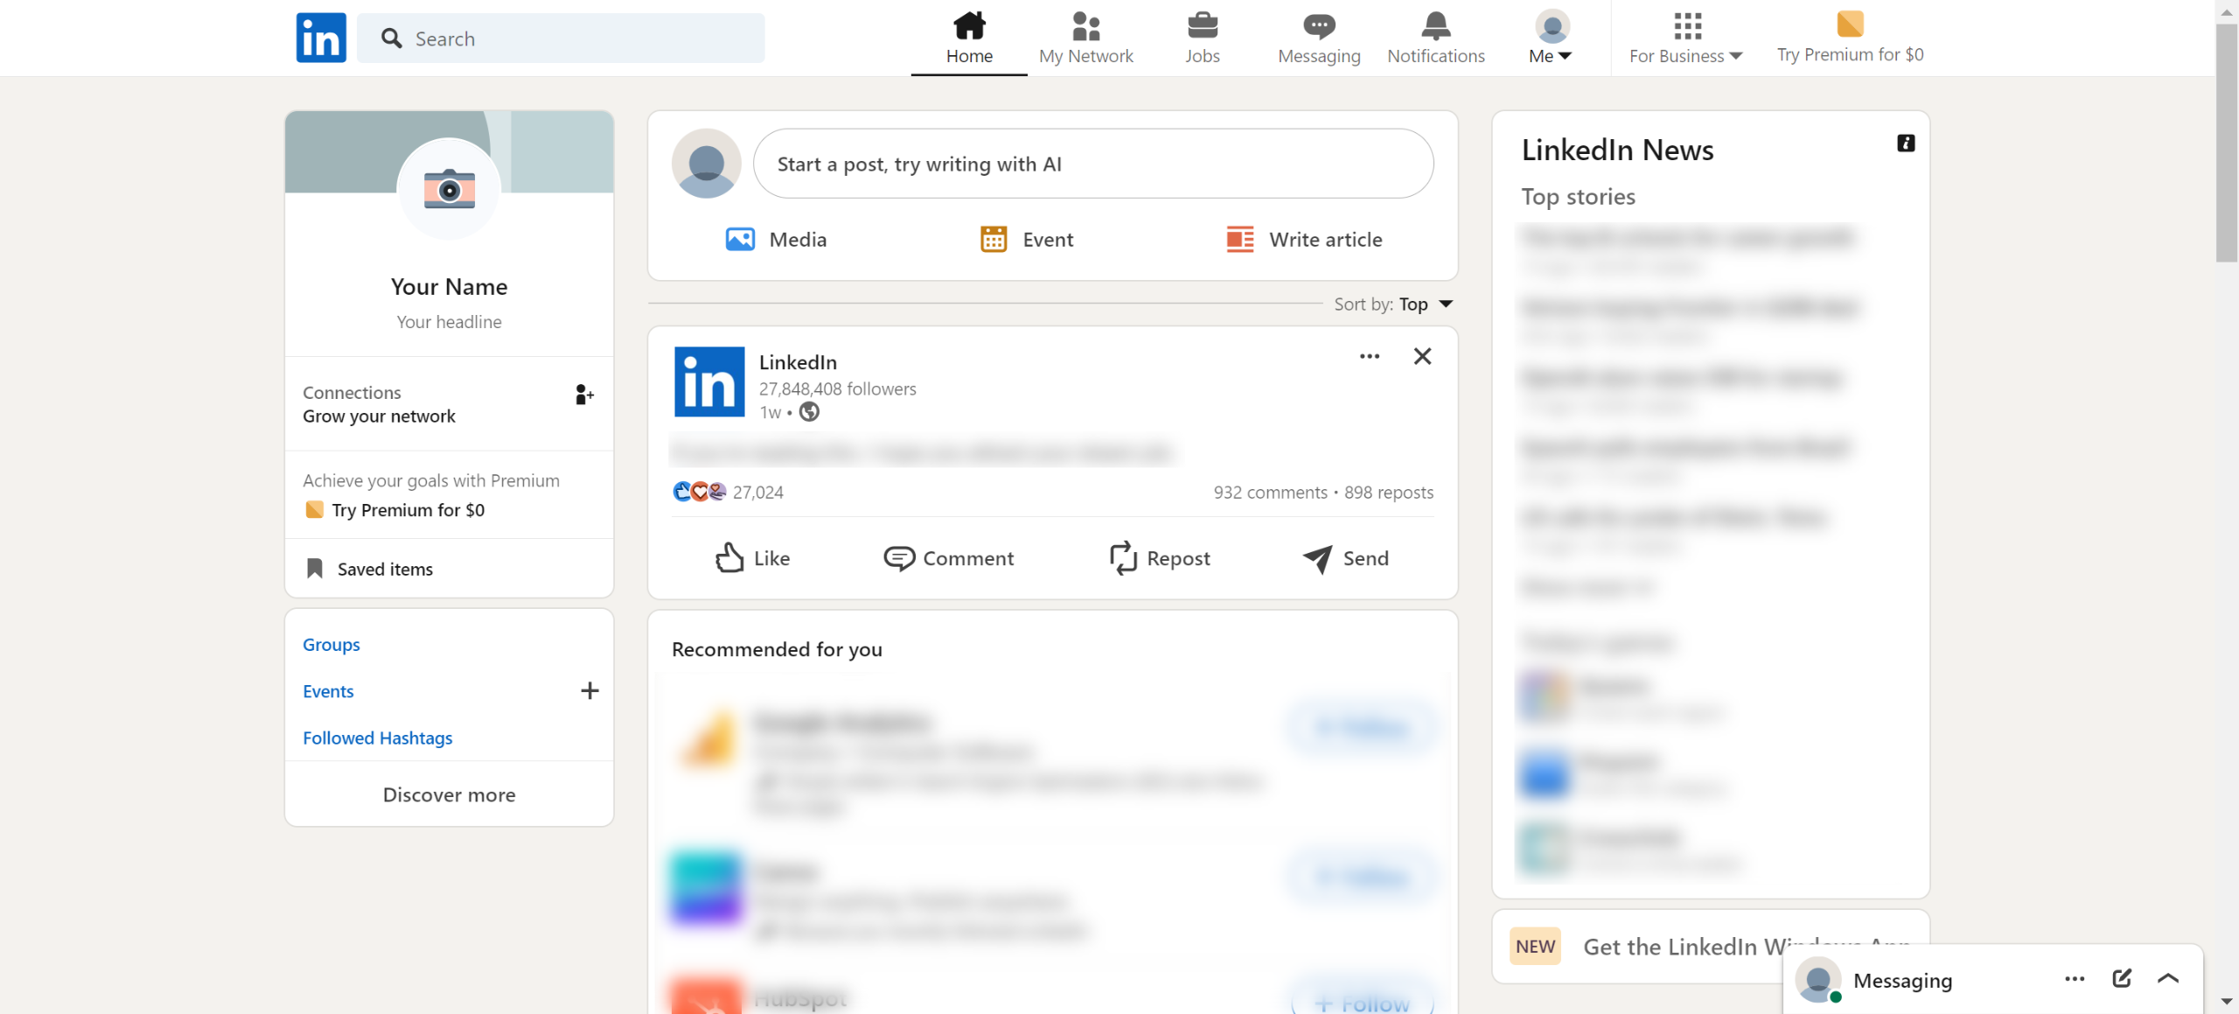The image size is (2239, 1014).
Task: Dismiss the LinkedIn post with X
Action: 1422,356
